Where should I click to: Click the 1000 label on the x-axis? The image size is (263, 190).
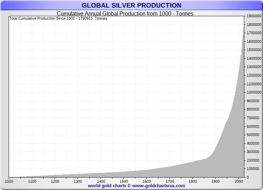pyautogui.click(x=9, y=181)
